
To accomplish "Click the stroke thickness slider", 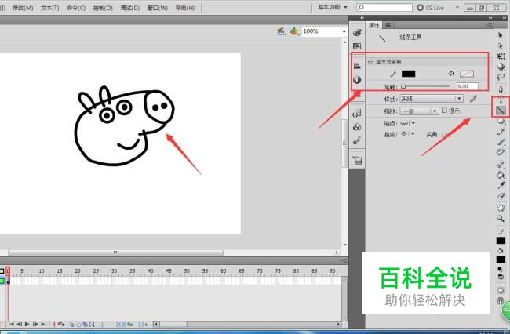I will coord(425,86).
